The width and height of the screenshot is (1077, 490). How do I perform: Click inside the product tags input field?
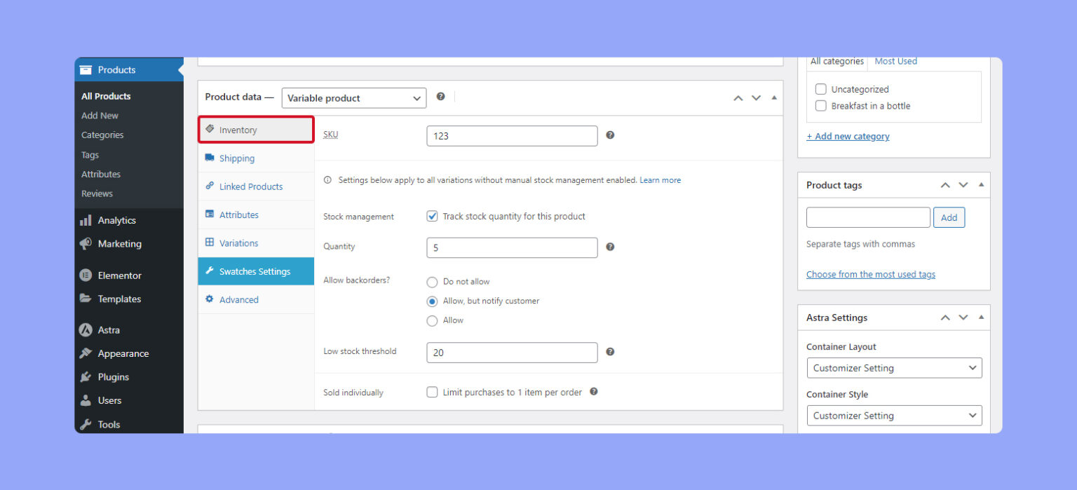coord(868,217)
